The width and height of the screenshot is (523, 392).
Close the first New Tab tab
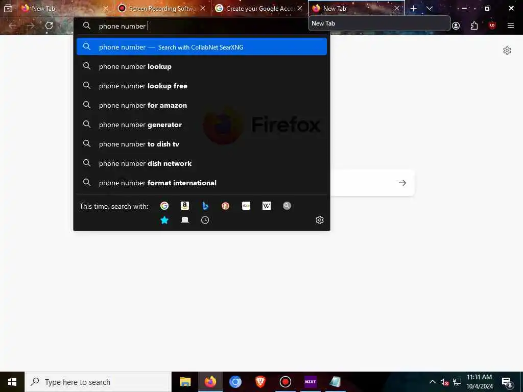click(x=106, y=9)
